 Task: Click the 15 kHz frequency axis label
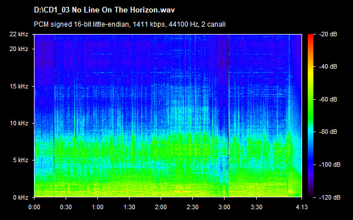tap(19, 86)
